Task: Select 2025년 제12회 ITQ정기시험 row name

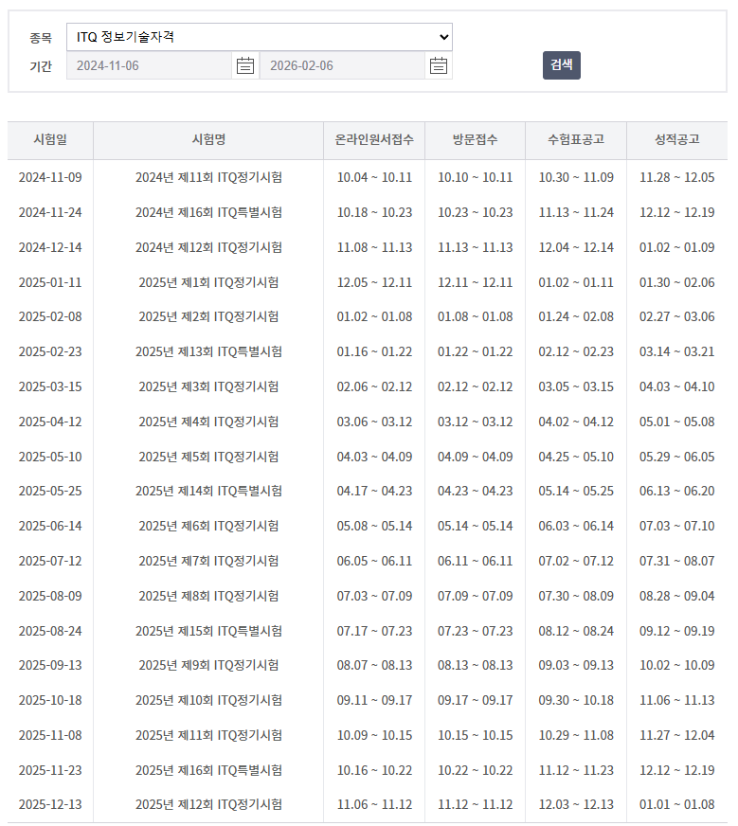Action: click(x=208, y=804)
